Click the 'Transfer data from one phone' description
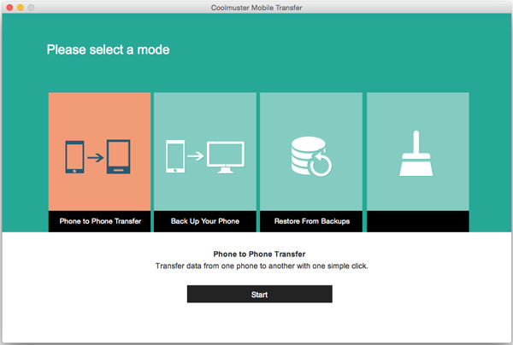This screenshot has width=513, height=345. (x=259, y=266)
